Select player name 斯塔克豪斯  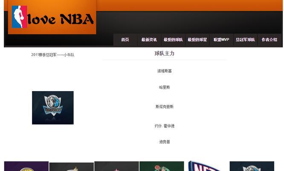click(x=165, y=106)
